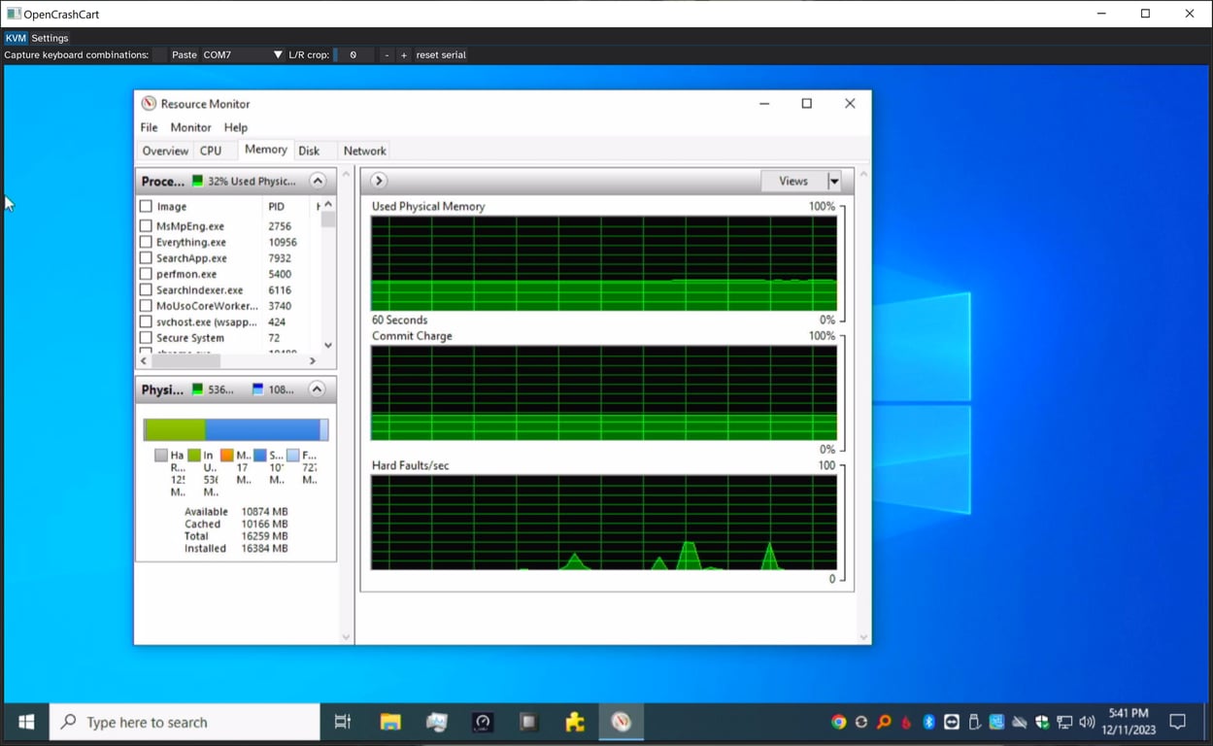Open the Action Center notifications icon
The height and width of the screenshot is (746, 1213).
(x=1176, y=722)
